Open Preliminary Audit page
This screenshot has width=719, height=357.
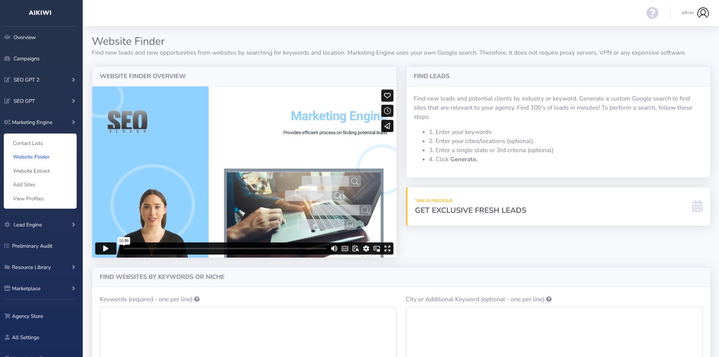coord(32,246)
